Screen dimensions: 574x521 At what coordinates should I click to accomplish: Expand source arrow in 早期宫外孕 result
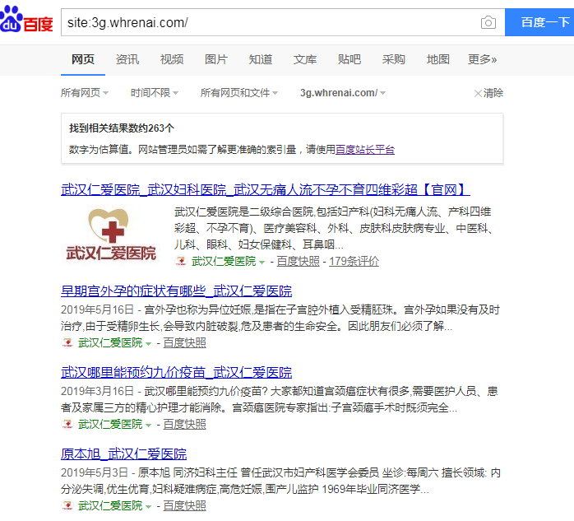coord(148,344)
